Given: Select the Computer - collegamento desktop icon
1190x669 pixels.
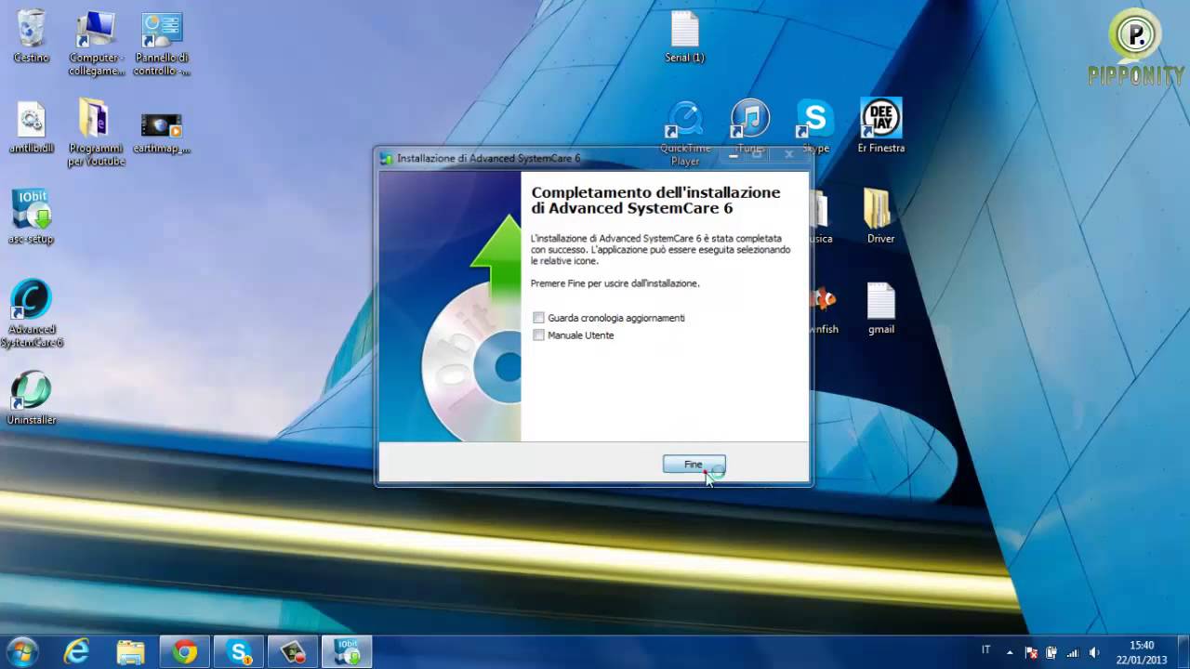Looking at the screenshot, I should (x=96, y=43).
